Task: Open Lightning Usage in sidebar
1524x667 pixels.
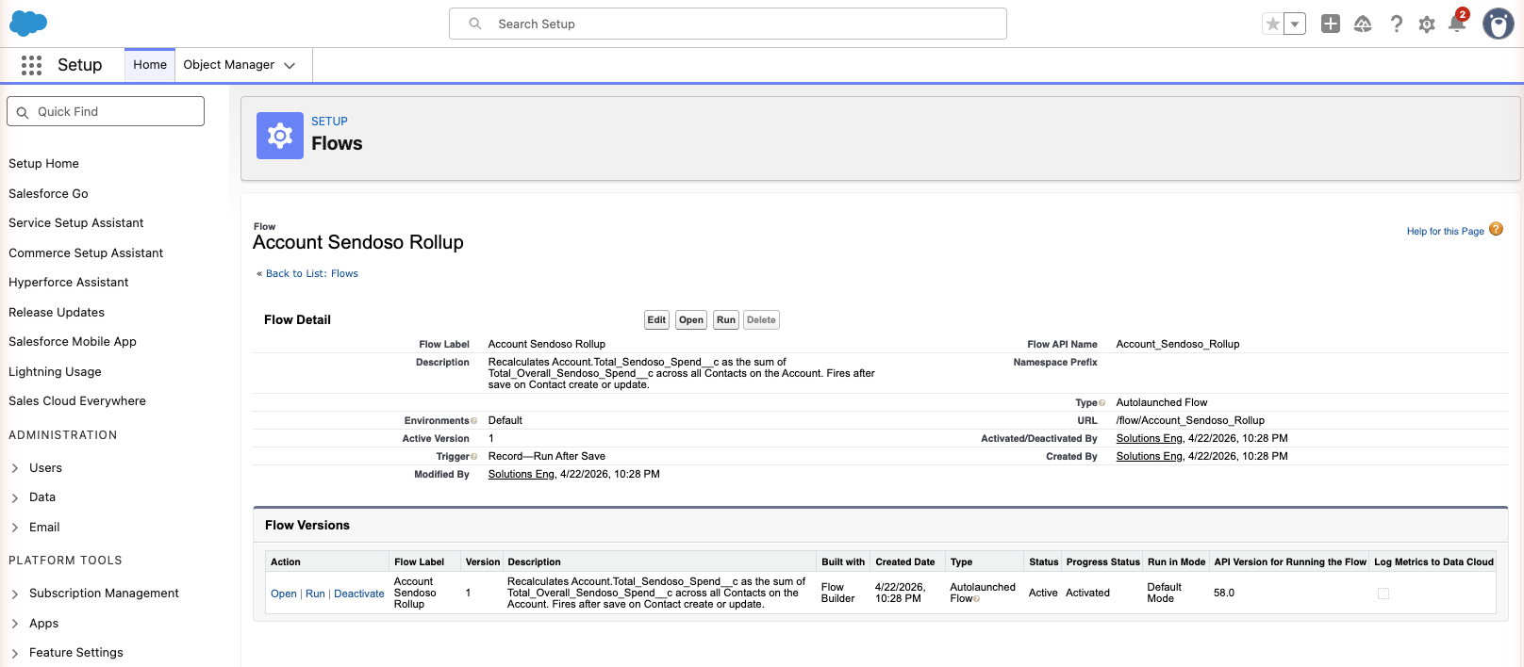Action: (x=55, y=371)
